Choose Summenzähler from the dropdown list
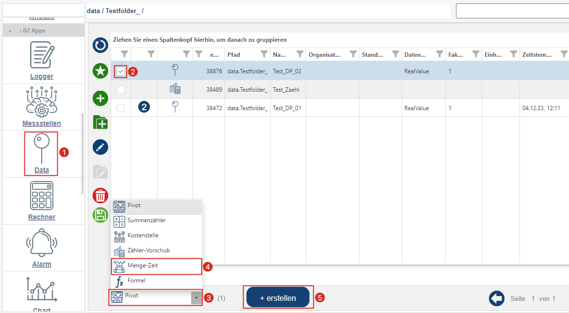The image size is (569, 313). tap(146, 220)
